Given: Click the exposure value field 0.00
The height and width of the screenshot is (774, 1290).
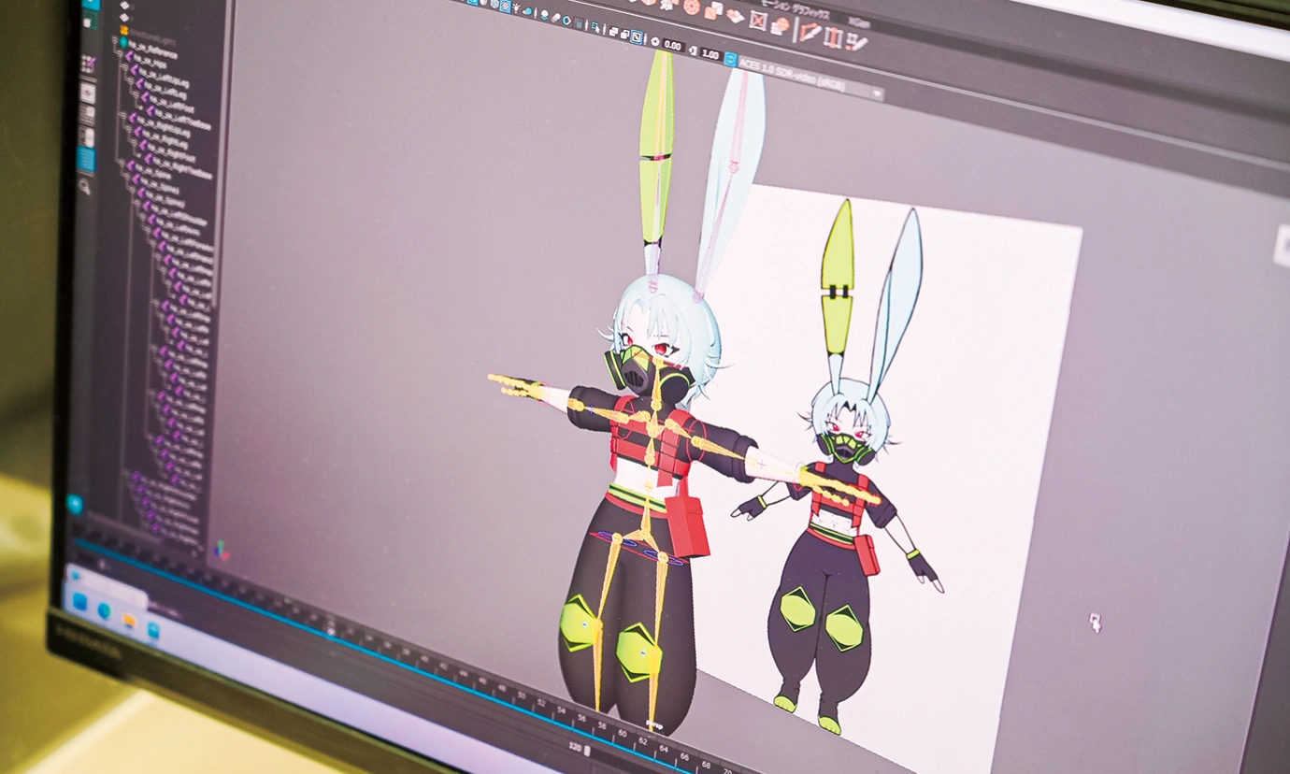Looking at the screenshot, I should pyautogui.click(x=672, y=46).
